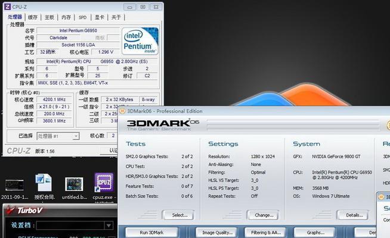Switch to the SPD tab
Image resolution: width=390 pixels, height=238 pixels.
tap(82, 17)
